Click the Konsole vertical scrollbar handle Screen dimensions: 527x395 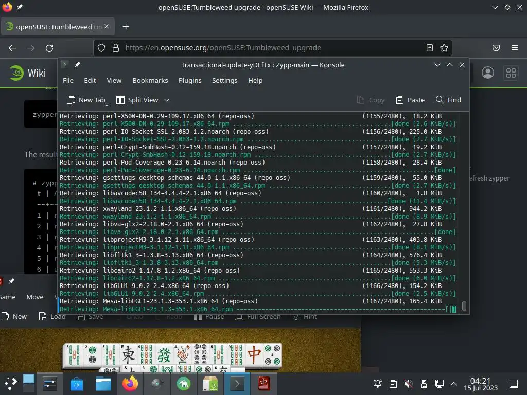pyautogui.click(x=464, y=306)
